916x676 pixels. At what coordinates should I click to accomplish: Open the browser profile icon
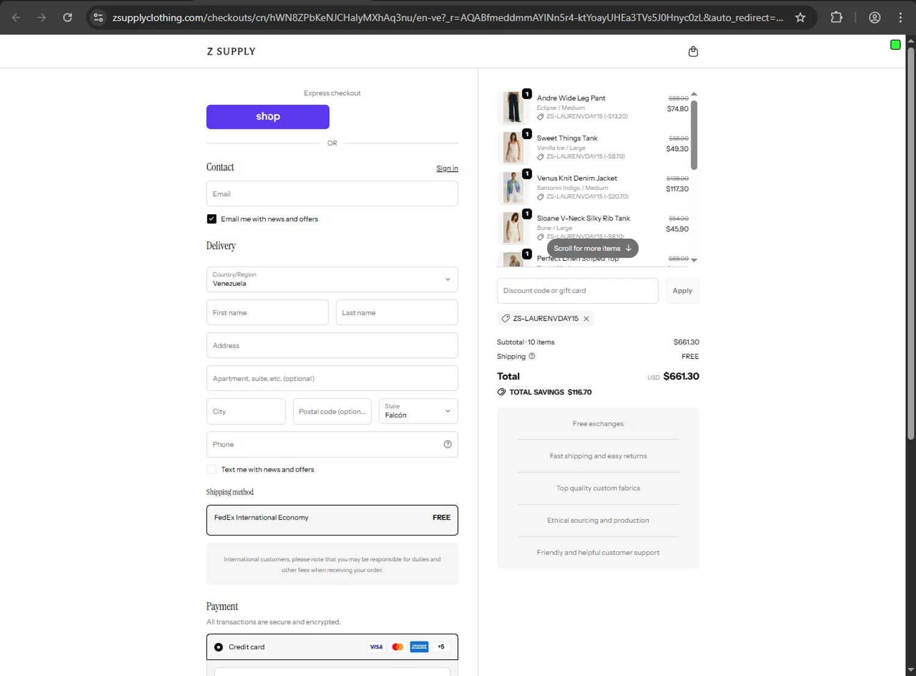pyautogui.click(x=874, y=17)
